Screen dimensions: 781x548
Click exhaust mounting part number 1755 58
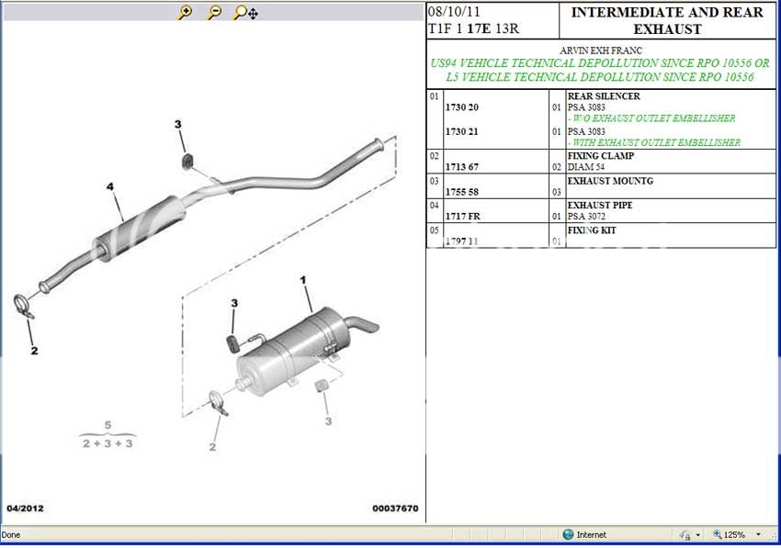point(462,193)
